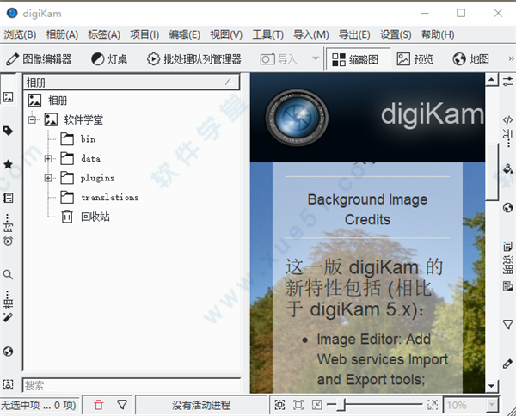
Task: Select the plugins folder
Action: [x=88, y=178]
